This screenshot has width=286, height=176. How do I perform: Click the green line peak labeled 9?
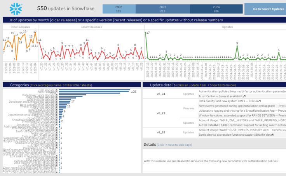coord(237,46)
